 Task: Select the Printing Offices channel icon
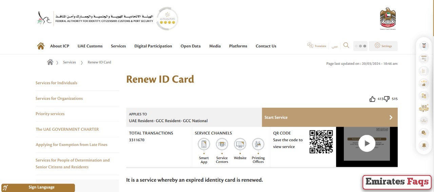pos(258,145)
